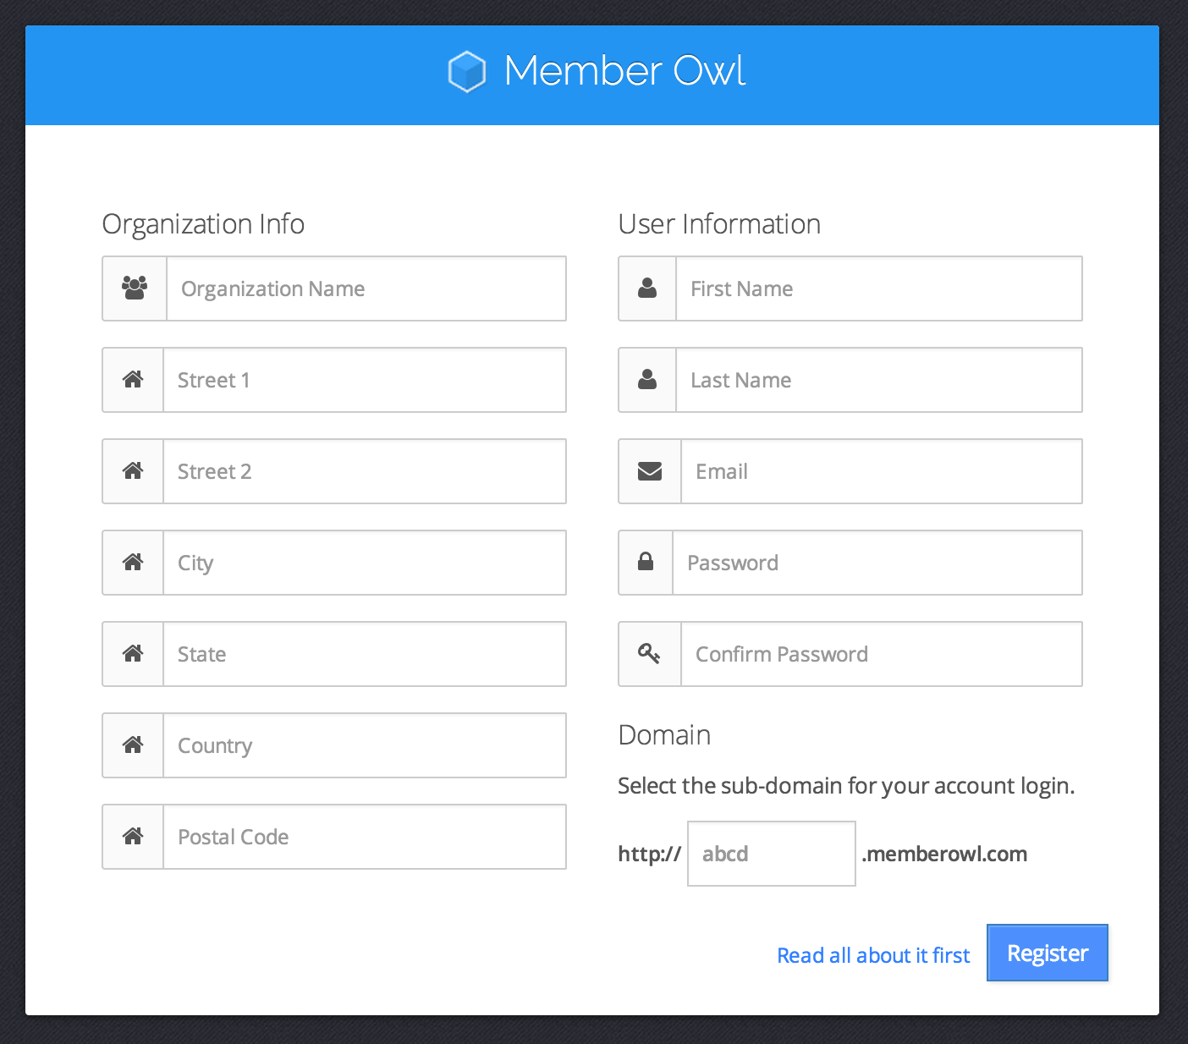The height and width of the screenshot is (1044, 1188).
Task: Click the person icon beside First Name
Action: coord(647,288)
